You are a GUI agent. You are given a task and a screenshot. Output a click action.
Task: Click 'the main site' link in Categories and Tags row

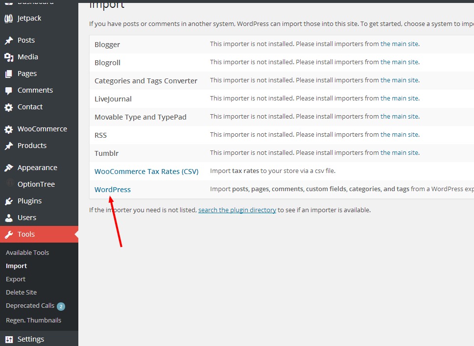point(400,80)
